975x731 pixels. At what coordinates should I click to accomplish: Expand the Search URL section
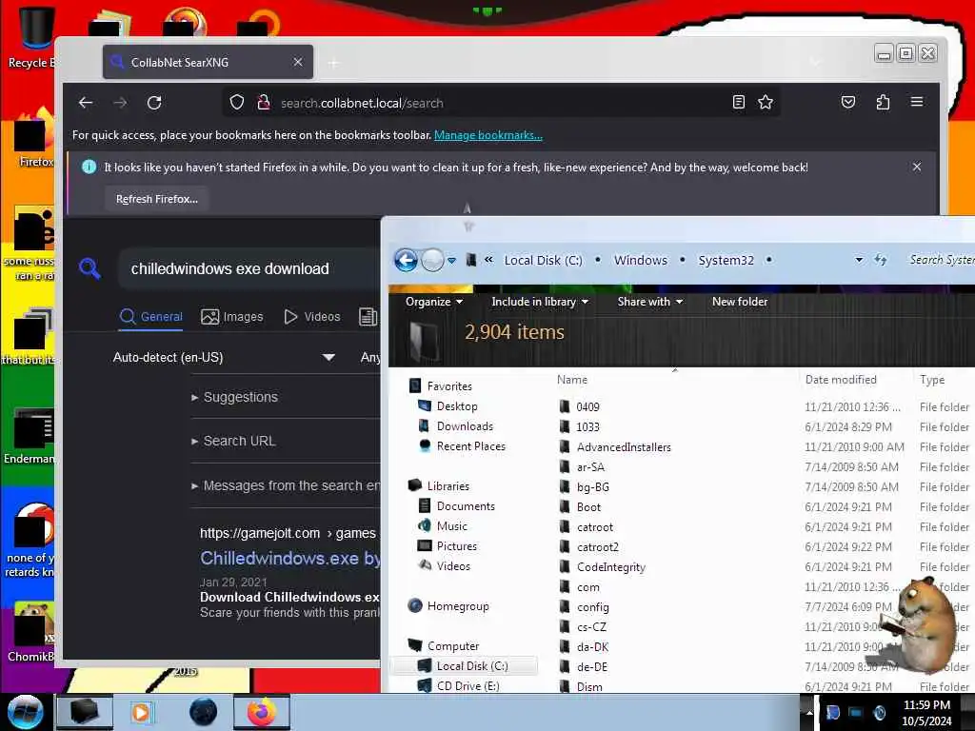tap(233, 441)
